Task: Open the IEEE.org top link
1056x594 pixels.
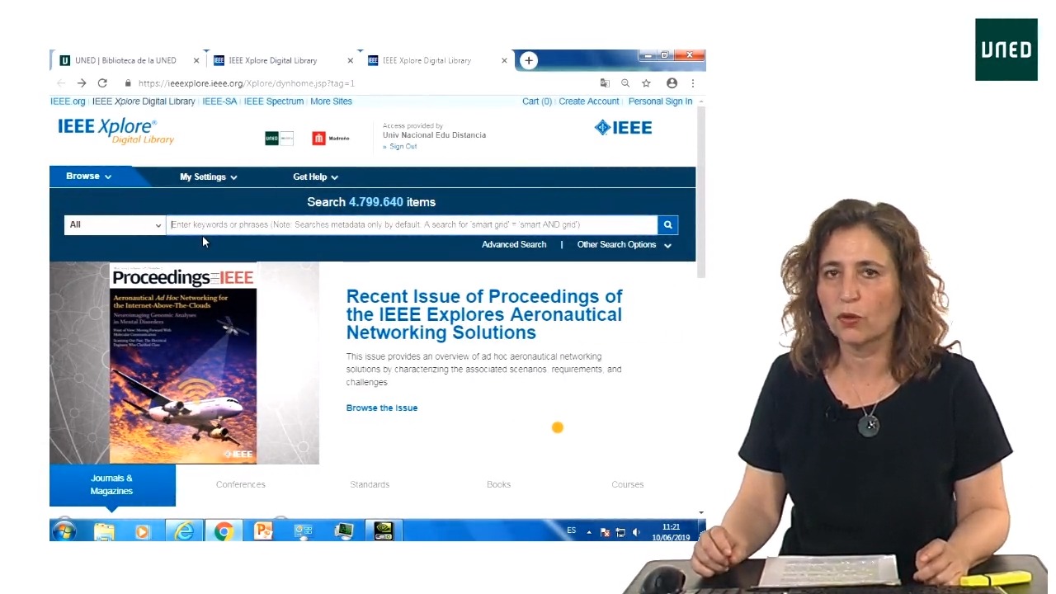Action: [x=68, y=101]
